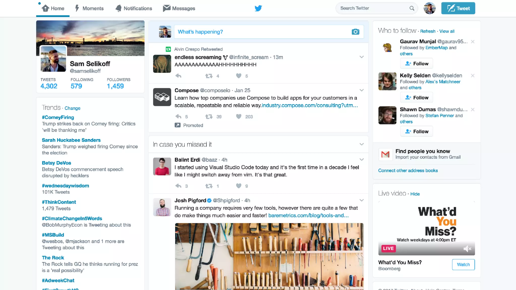The width and height of the screenshot is (516, 290).
Task: Collapse the In case you missed it section
Action: (x=362, y=144)
